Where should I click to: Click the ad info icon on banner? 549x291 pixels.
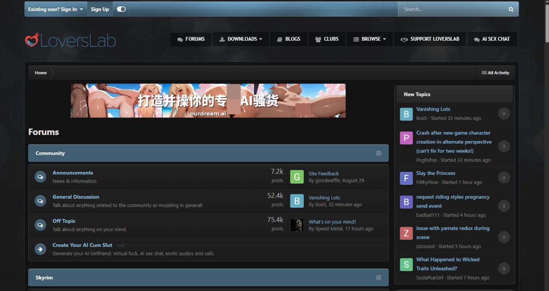(342, 88)
